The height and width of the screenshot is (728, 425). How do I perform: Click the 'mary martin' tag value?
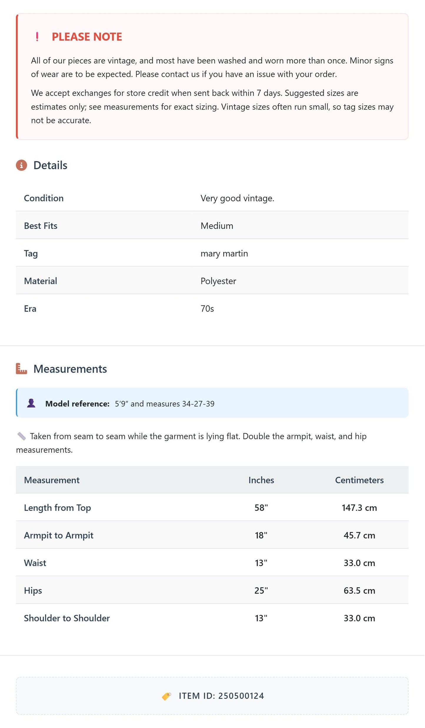click(x=224, y=253)
